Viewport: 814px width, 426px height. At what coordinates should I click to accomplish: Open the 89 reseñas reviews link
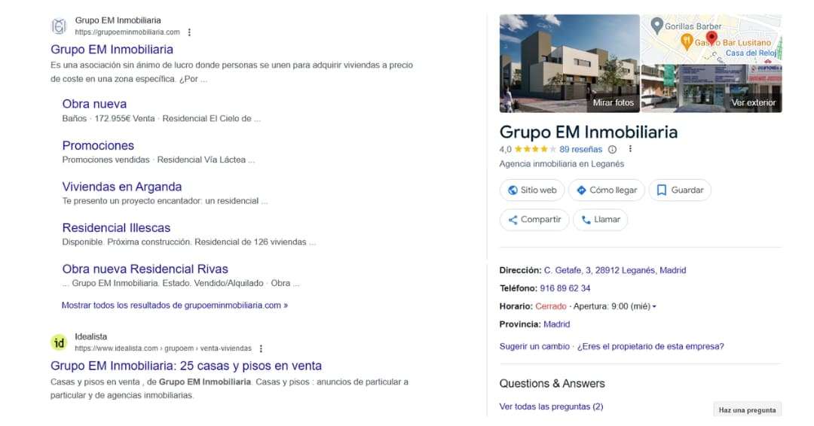pos(581,149)
